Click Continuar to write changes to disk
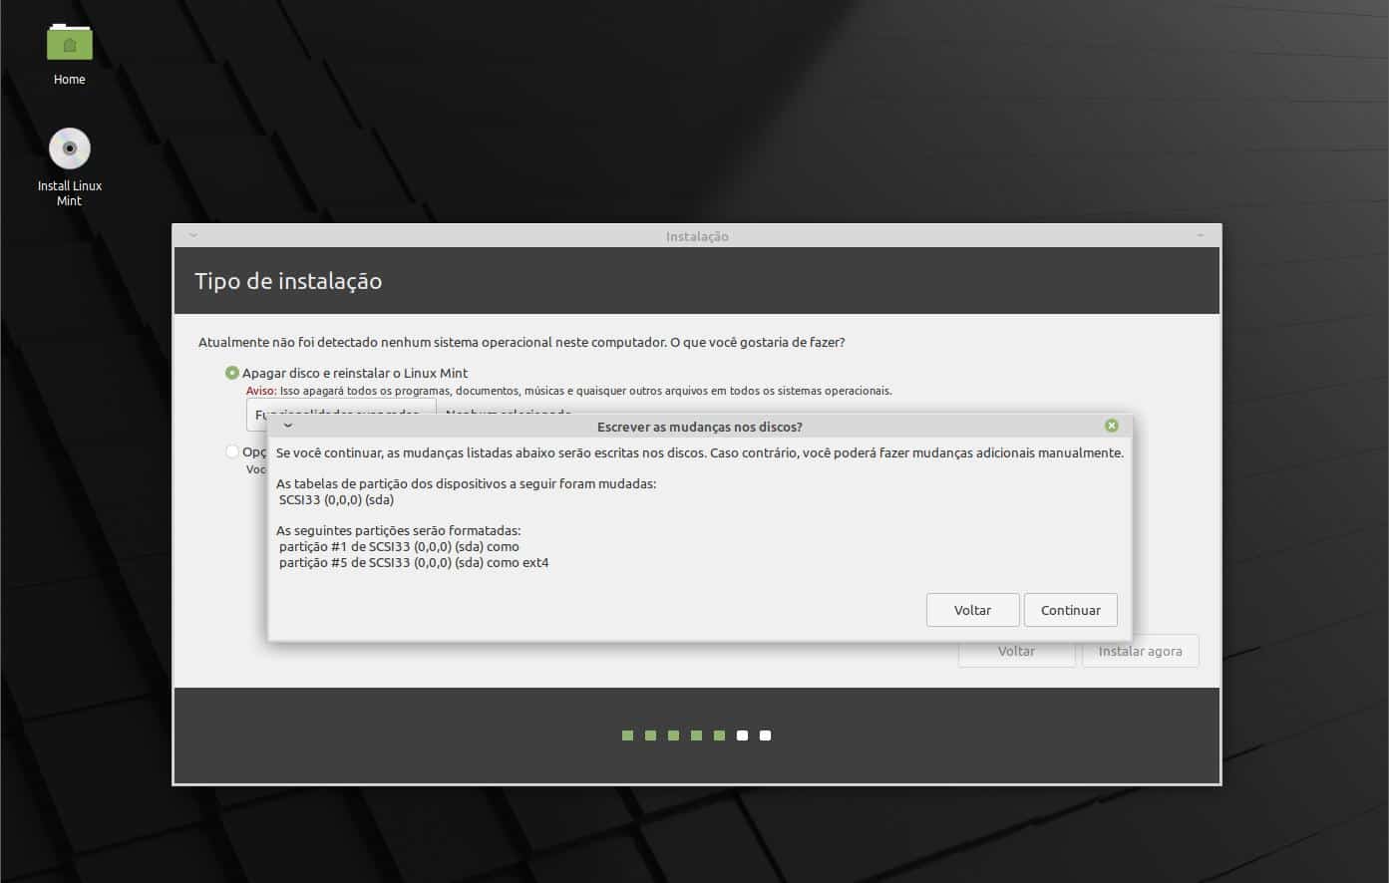 pos(1070,610)
